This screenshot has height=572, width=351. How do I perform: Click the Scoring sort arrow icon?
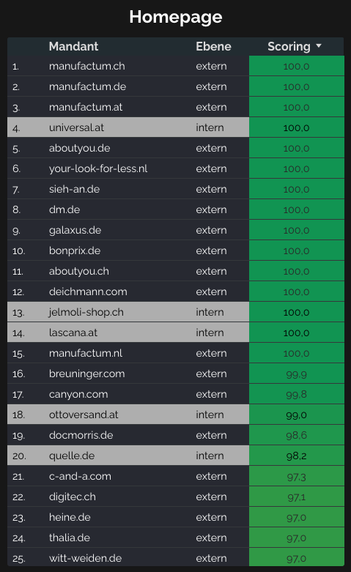tap(319, 46)
